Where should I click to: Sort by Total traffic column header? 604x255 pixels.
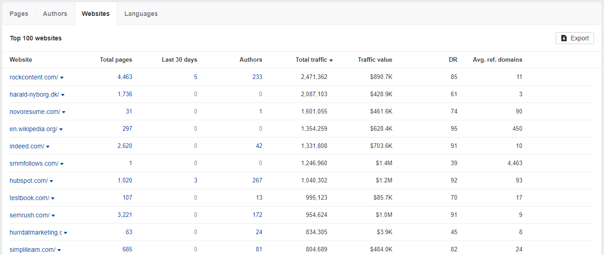pos(314,60)
